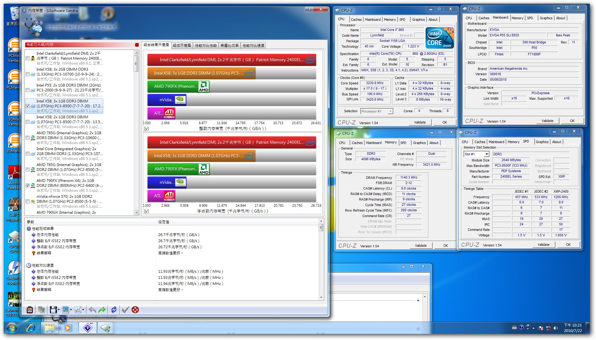Screen dimensions: 596x340
Task: Click Validate in the CPU-Z Memory window
Action: pos(420,246)
